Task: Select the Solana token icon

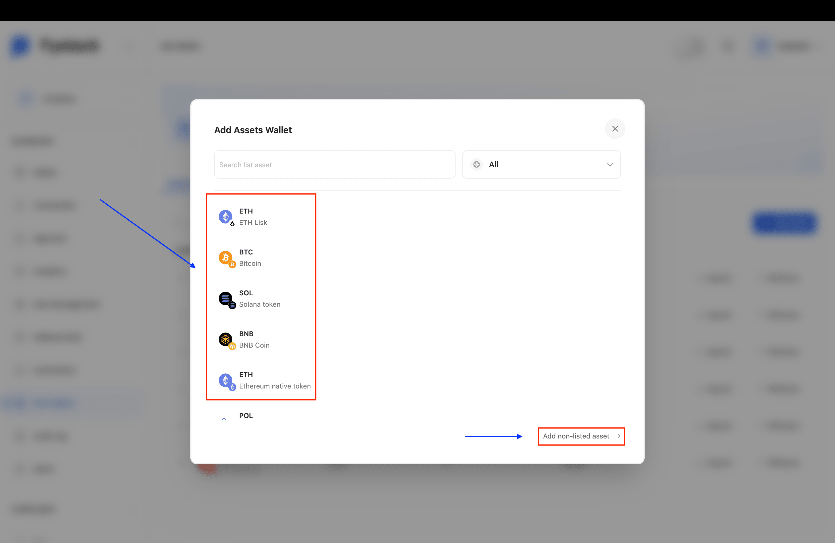Action: pos(226,298)
